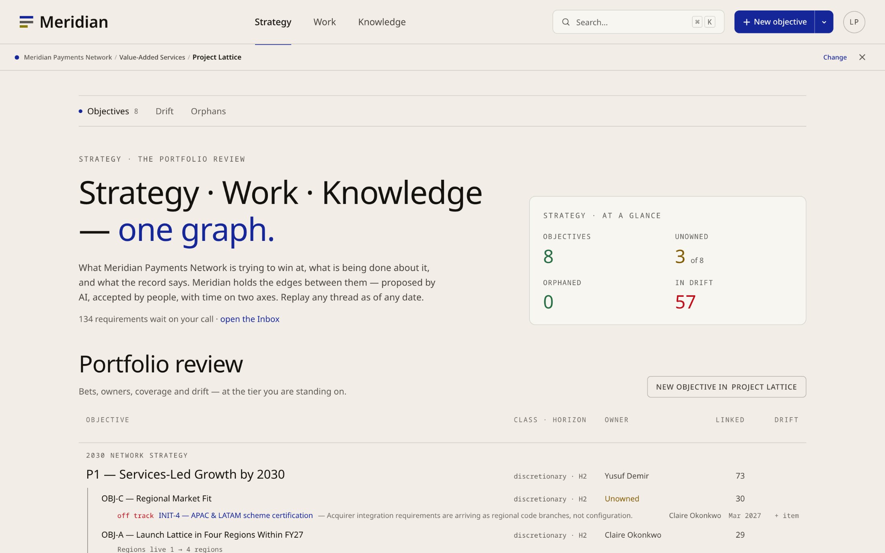Click the Unowned value 3 of 8

(x=689, y=257)
